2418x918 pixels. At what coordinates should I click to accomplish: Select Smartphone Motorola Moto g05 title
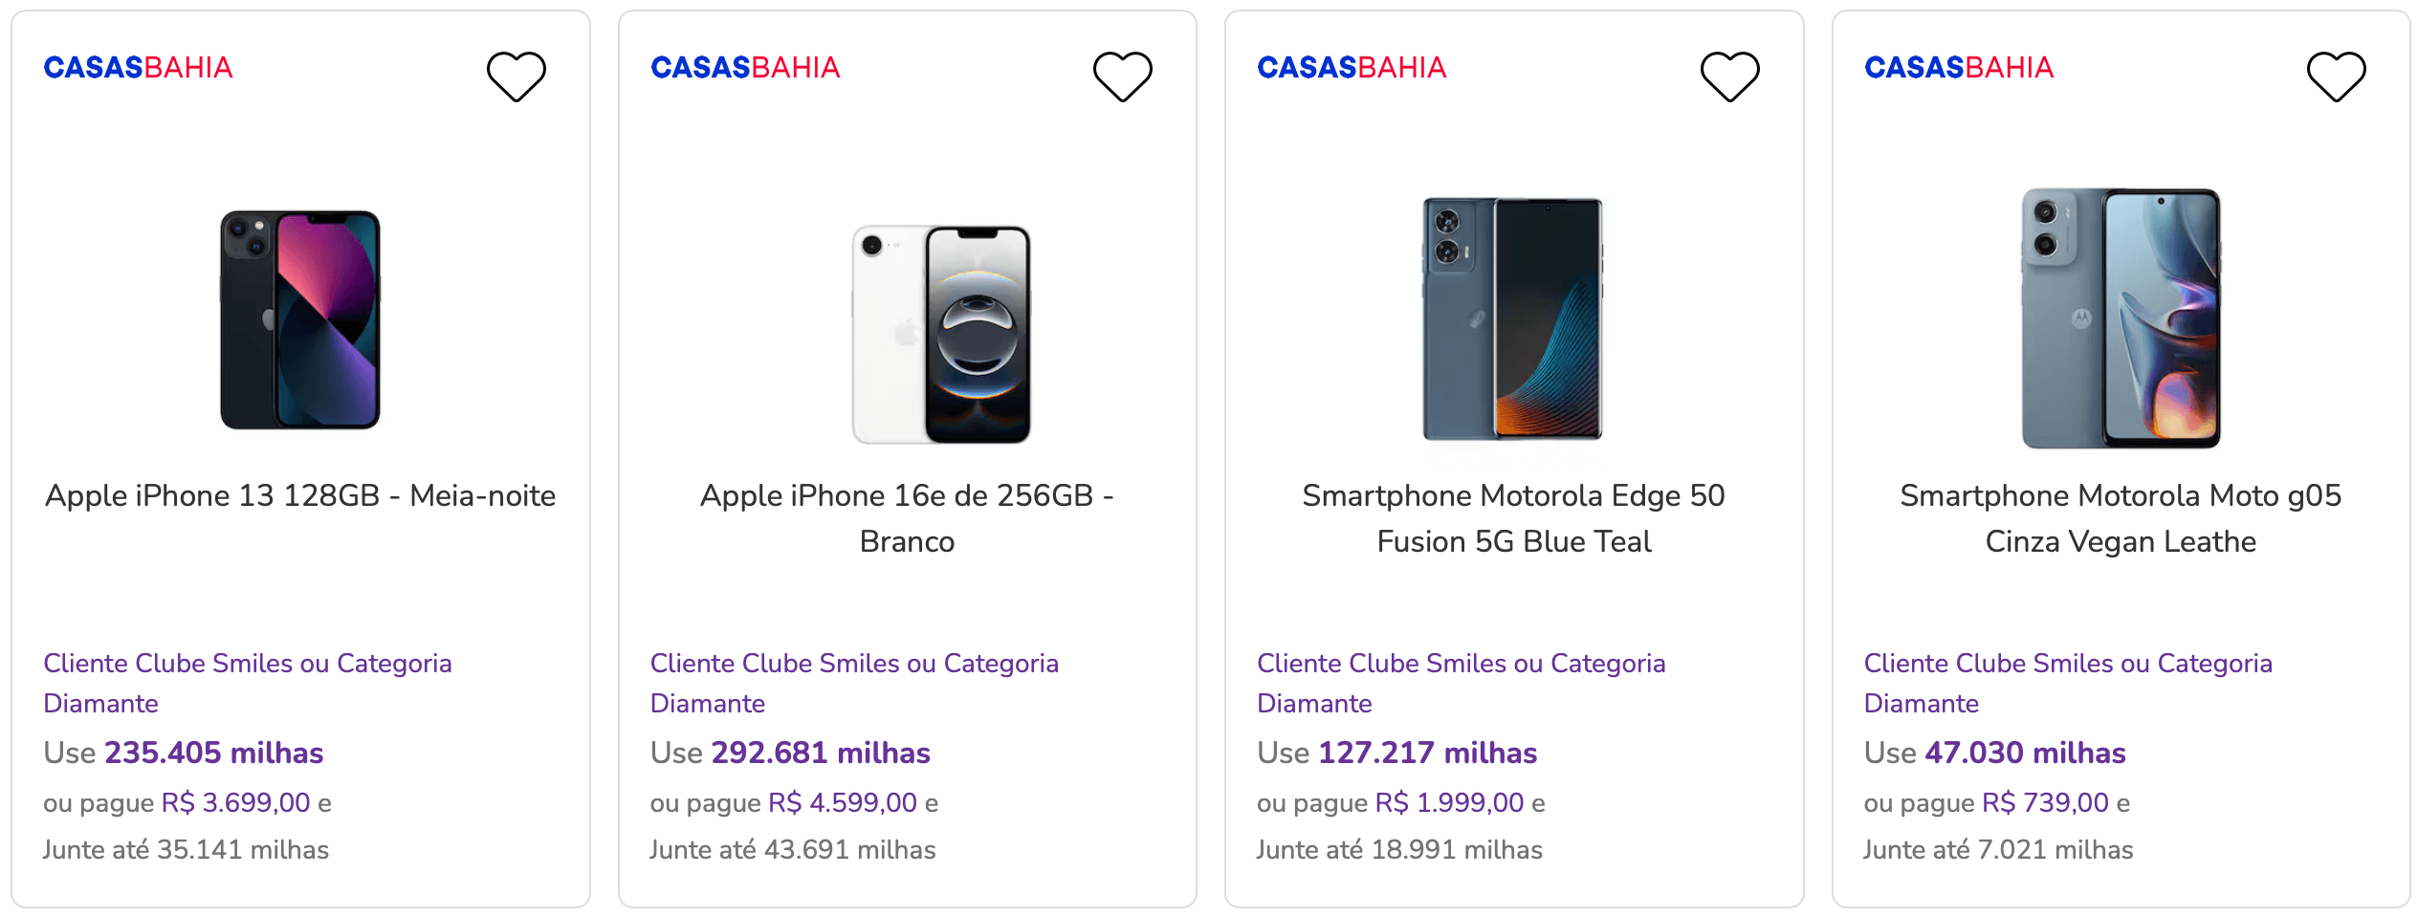(2121, 518)
